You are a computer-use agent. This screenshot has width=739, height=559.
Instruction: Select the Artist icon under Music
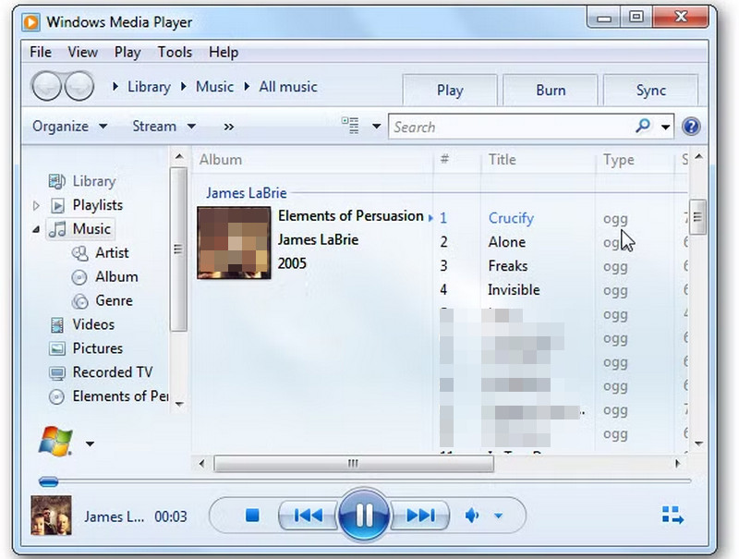(x=79, y=253)
